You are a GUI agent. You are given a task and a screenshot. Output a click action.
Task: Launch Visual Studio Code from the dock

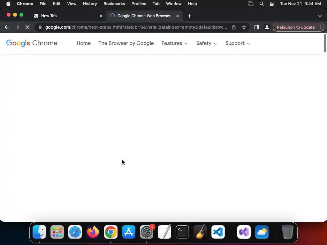218,232
